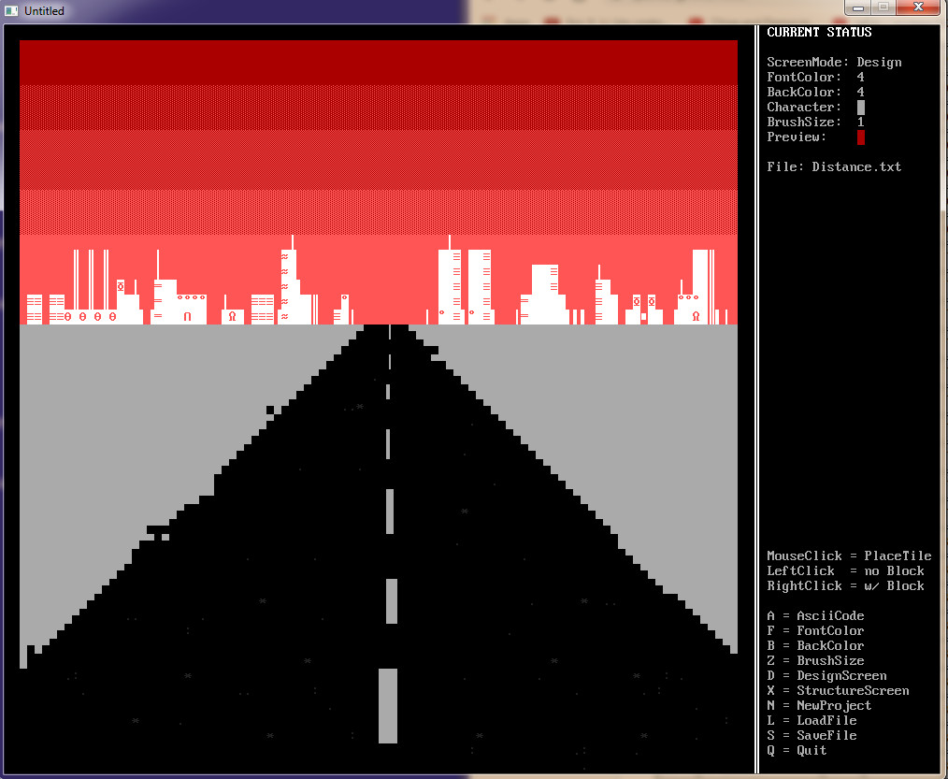The height and width of the screenshot is (779, 948).
Task: Click the window icon in the title bar
Action: tap(11, 10)
